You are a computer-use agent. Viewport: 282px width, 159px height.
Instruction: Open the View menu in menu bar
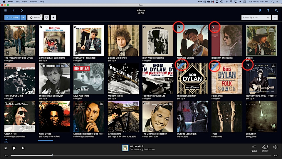24,1
